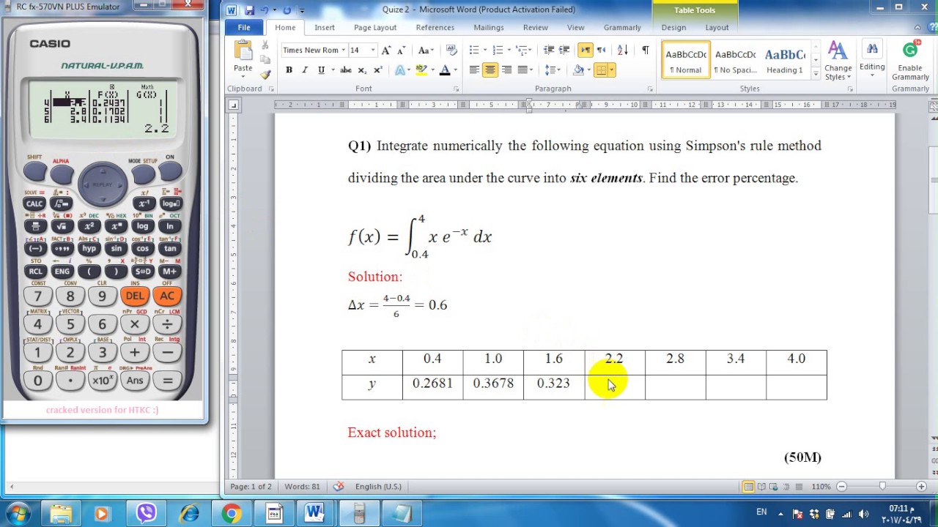Select Center paragraph alignment
938x527 pixels.
tap(490, 70)
